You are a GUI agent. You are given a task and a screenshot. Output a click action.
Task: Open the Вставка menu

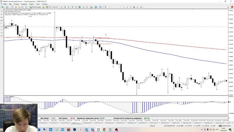pyautogui.click(x=16, y=4)
